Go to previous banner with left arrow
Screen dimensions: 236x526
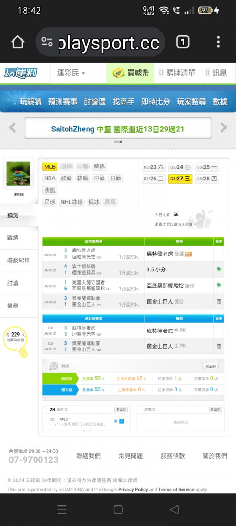(x=13, y=127)
